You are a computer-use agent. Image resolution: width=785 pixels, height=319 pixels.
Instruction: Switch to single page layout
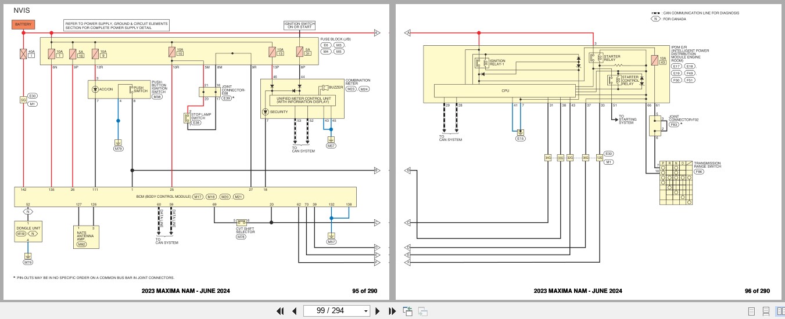pos(751,311)
